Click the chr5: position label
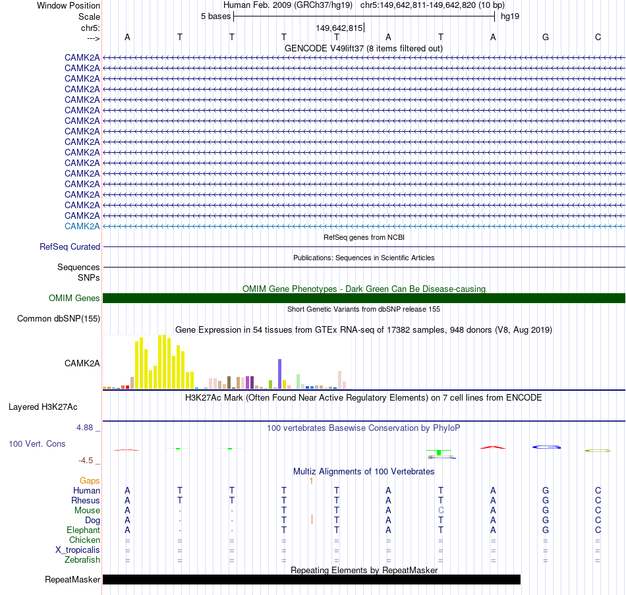Viewport: 626px width, 595px height. coord(90,28)
